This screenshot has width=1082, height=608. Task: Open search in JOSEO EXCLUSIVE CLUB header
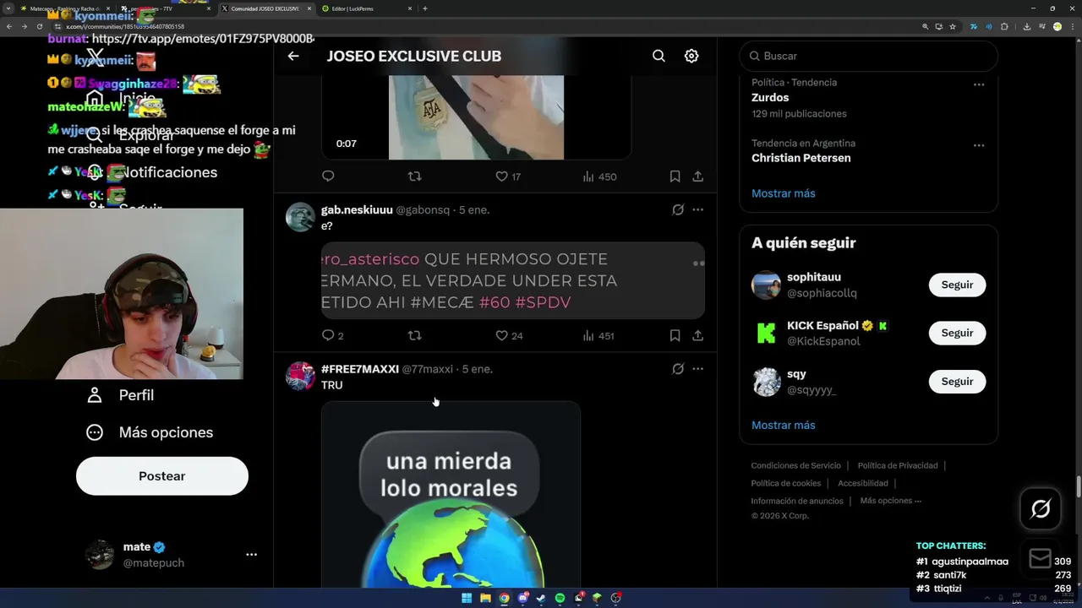tap(658, 56)
